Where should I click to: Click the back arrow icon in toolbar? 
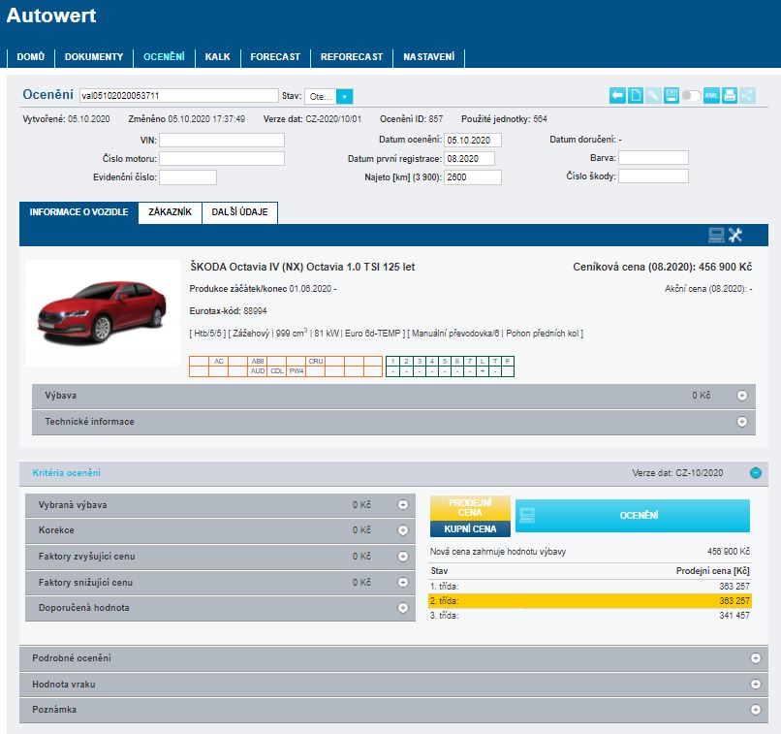pos(617,95)
